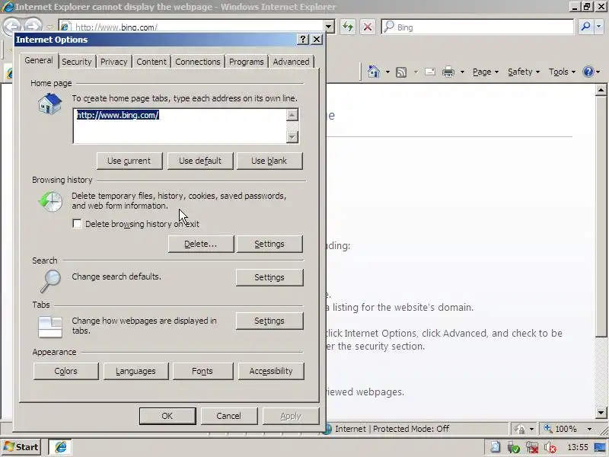This screenshot has width=609, height=457.
Task: Click the page scrollbar up arrow in browser
Action: (x=601, y=90)
